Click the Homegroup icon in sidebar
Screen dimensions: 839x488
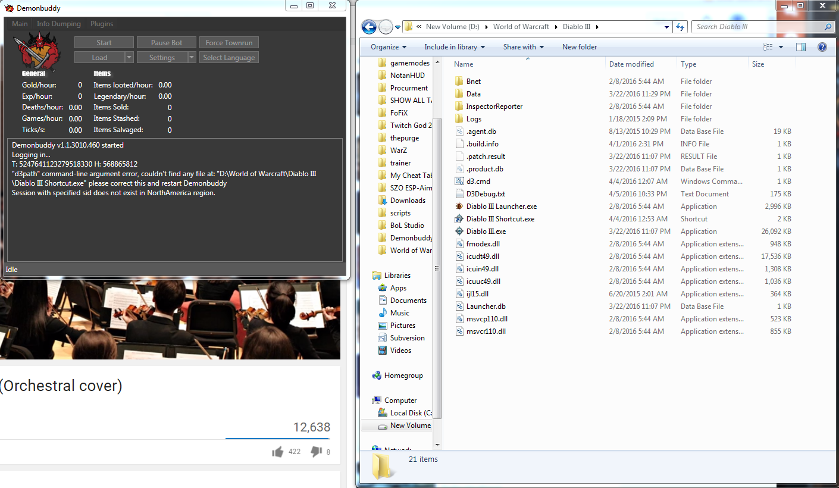[x=376, y=376]
